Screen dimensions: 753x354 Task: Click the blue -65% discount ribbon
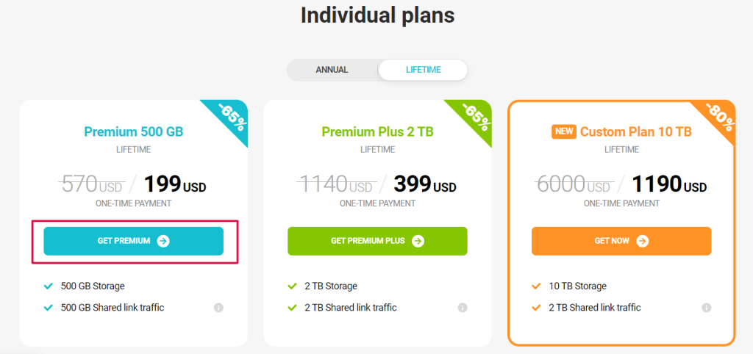click(230, 117)
